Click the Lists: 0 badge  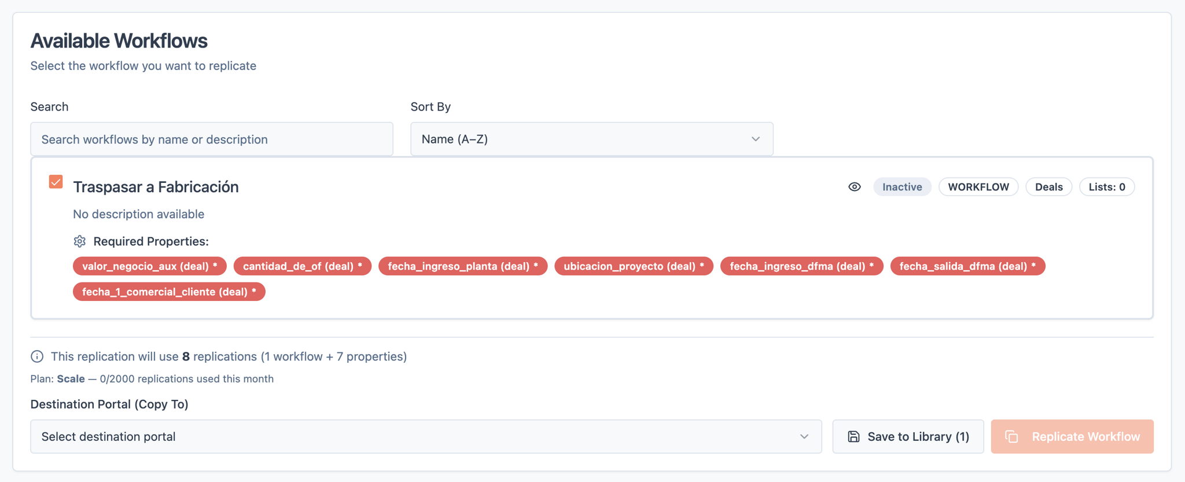[1106, 187]
